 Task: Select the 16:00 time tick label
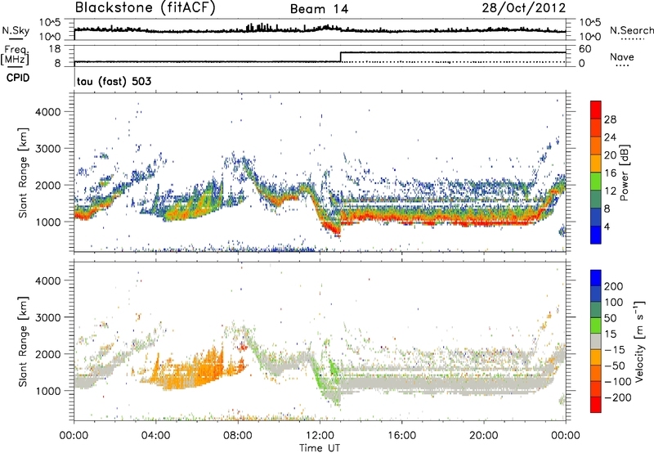click(401, 436)
